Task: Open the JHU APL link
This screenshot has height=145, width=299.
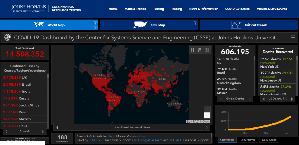Action: coord(175,140)
